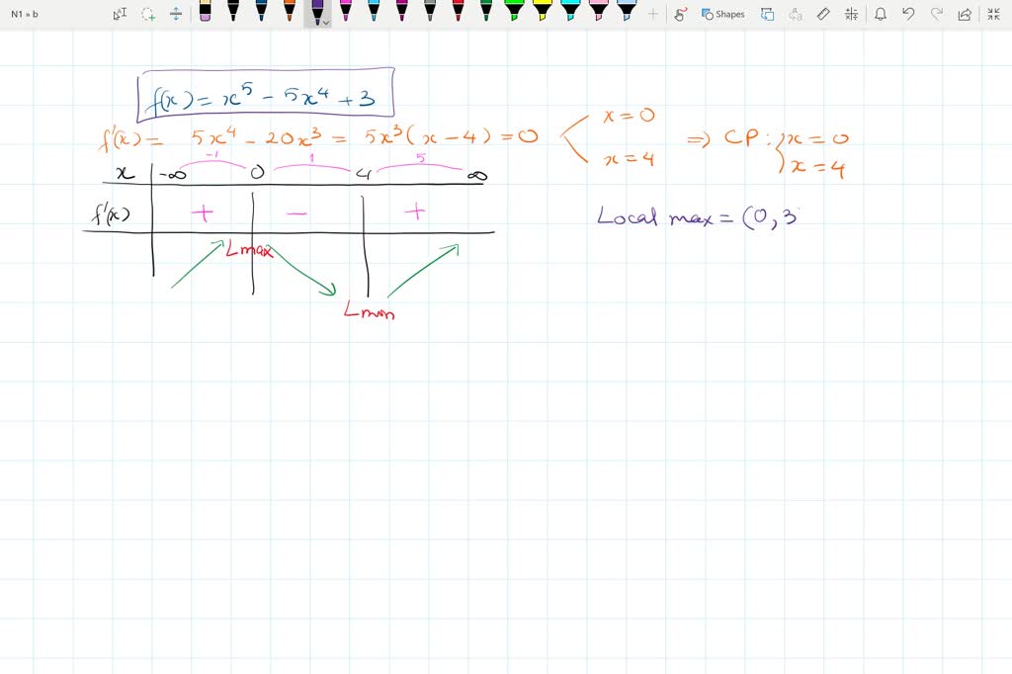The width and height of the screenshot is (1012, 674).
Task: Open the share menu
Action: (965, 14)
